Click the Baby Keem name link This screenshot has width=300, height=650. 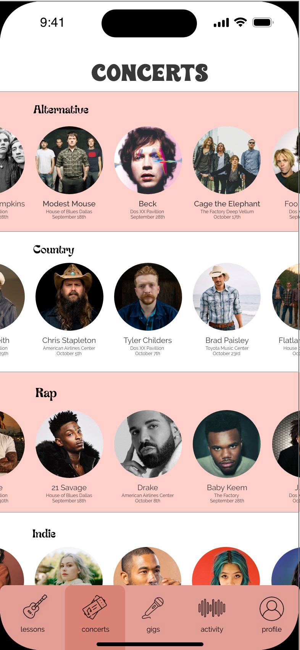(227, 487)
